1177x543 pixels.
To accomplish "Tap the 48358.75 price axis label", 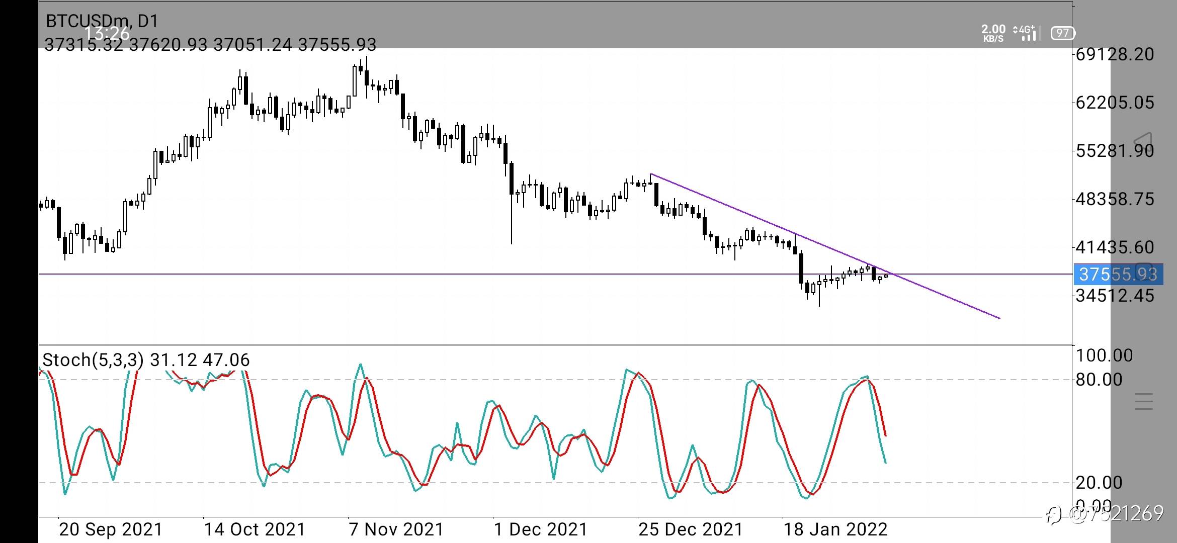I will tap(1115, 199).
